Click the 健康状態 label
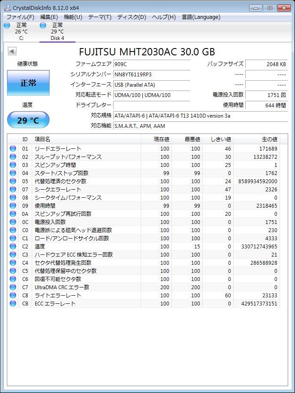The image size is (295, 393). pyautogui.click(x=27, y=64)
